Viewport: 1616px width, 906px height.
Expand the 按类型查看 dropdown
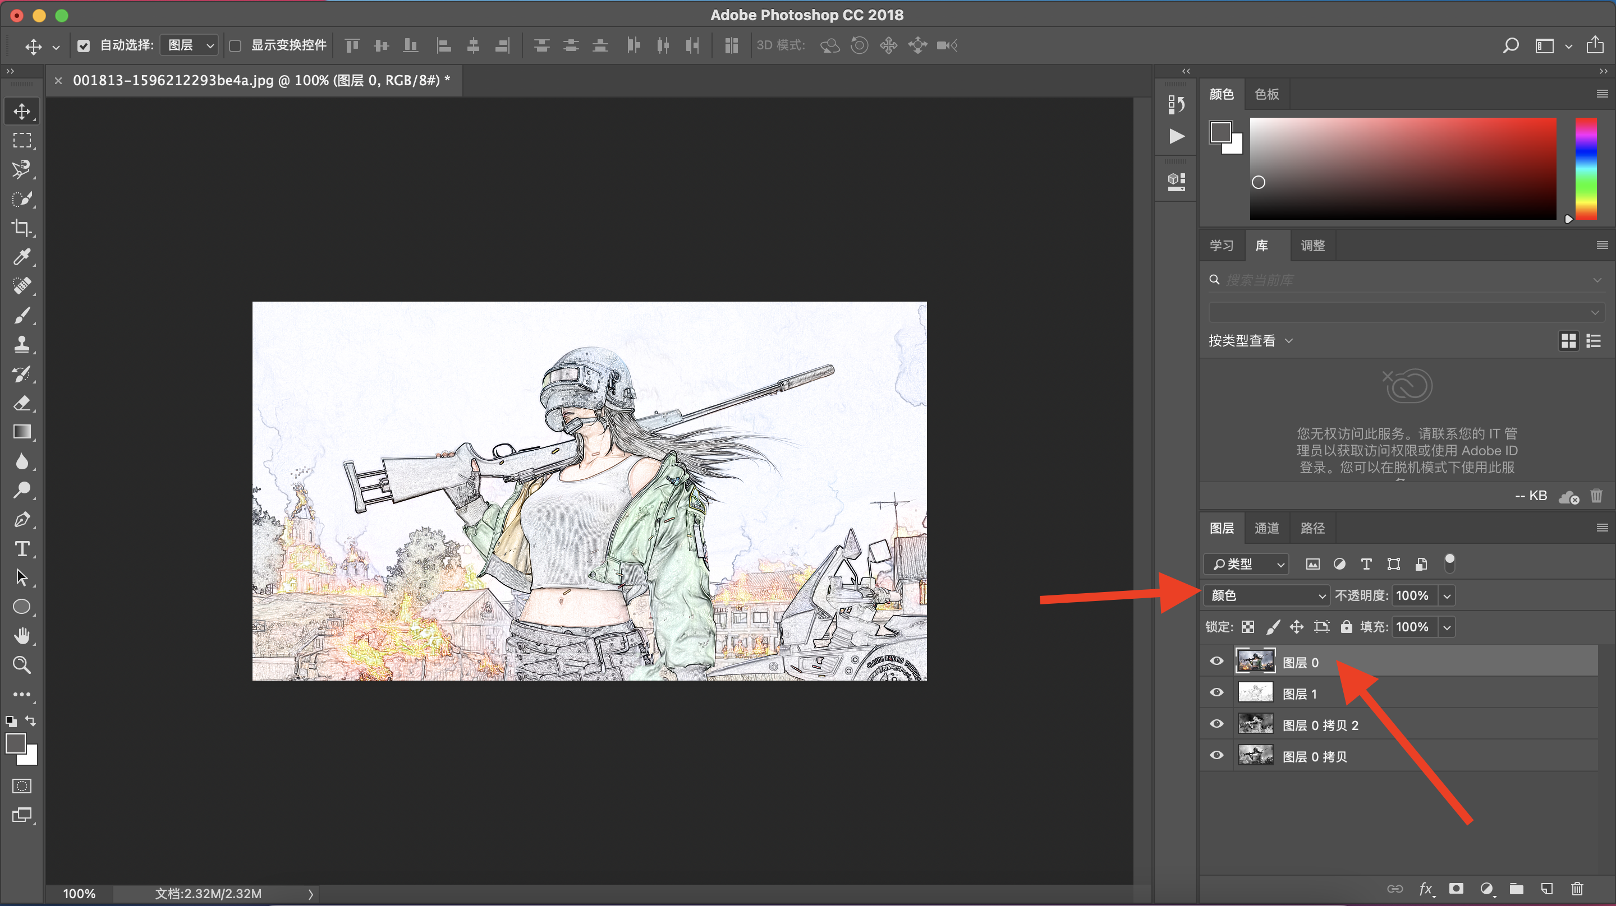[x=1250, y=340]
